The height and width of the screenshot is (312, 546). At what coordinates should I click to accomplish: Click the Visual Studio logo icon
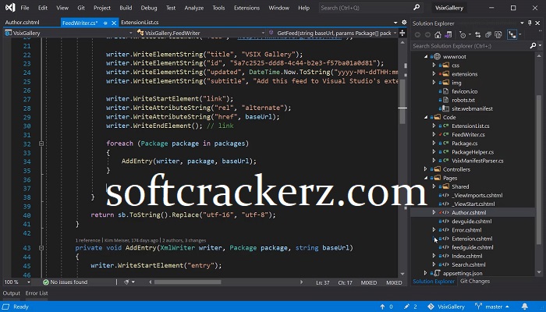click(10, 7)
